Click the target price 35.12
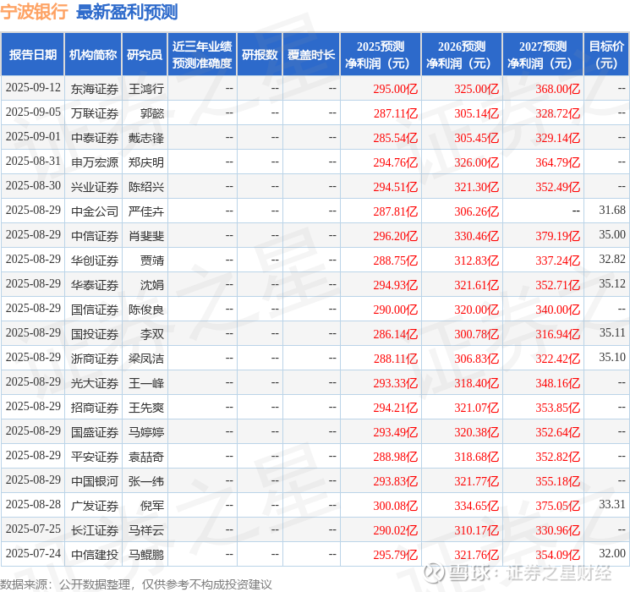 [x=612, y=283]
